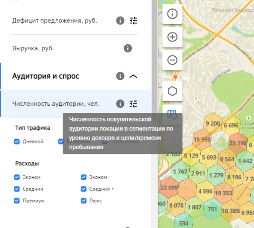Screen dimensions: 254x228
Task: Uncheck Вечерний traffic type
Action: pos(61,141)
